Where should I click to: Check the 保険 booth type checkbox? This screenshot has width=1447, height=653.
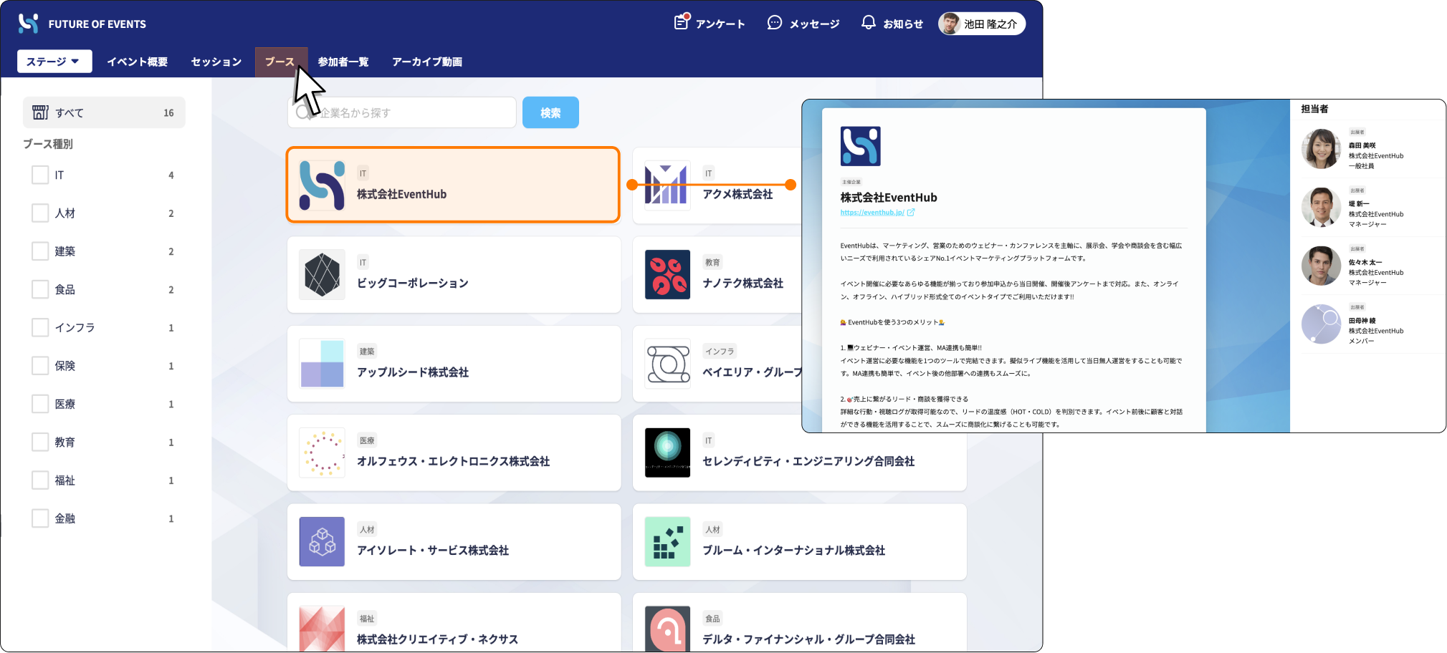40,366
